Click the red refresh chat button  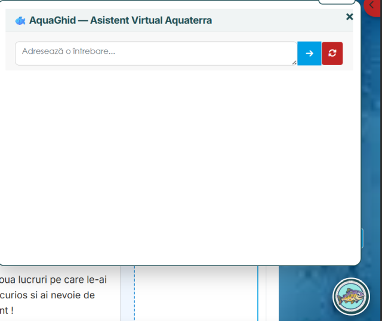pos(332,53)
